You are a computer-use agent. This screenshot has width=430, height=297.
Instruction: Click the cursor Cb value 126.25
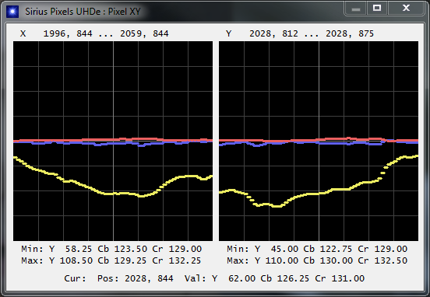pyautogui.click(x=293, y=278)
